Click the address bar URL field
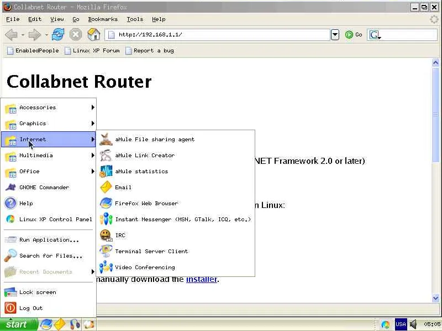Screen dimensions: 442x331 (x=218, y=35)
